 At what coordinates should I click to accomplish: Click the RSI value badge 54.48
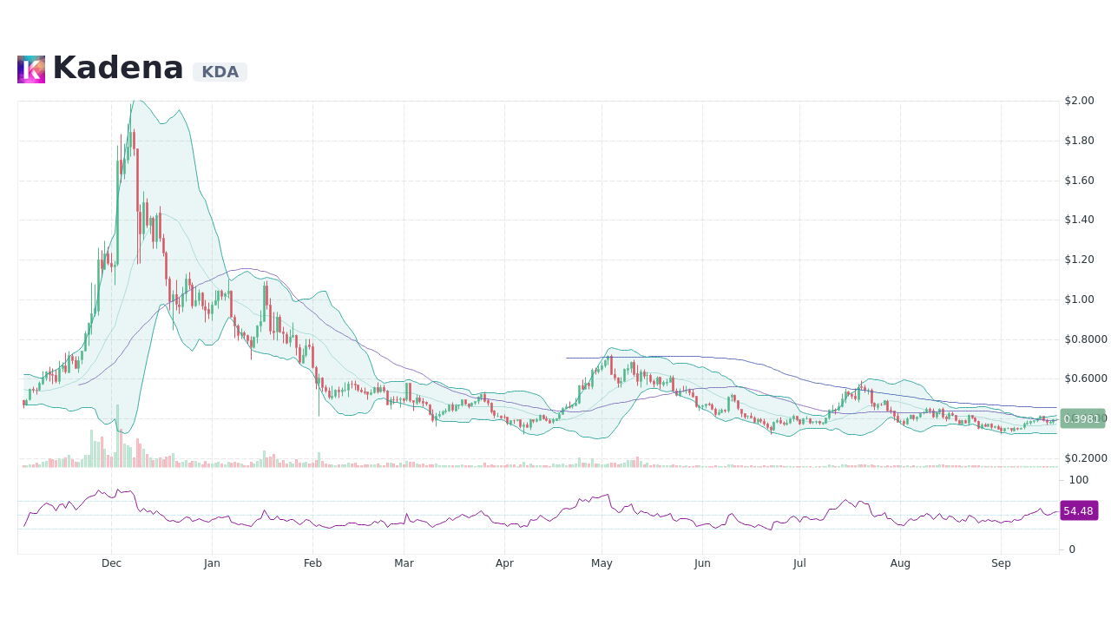point(1078,510)
